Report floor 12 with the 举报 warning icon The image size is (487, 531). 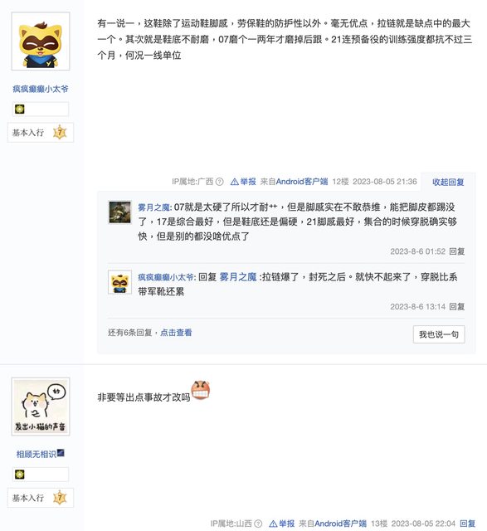(x=243, y=182)
